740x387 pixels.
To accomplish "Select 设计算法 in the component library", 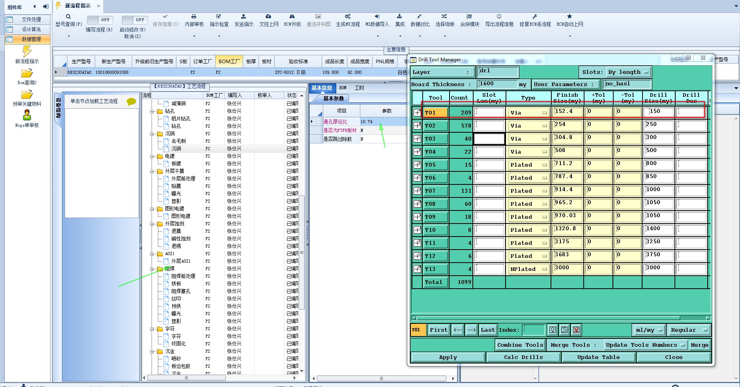I will (x=28, y=29).
